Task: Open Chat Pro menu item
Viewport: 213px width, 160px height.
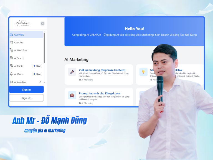Action: 26,42
